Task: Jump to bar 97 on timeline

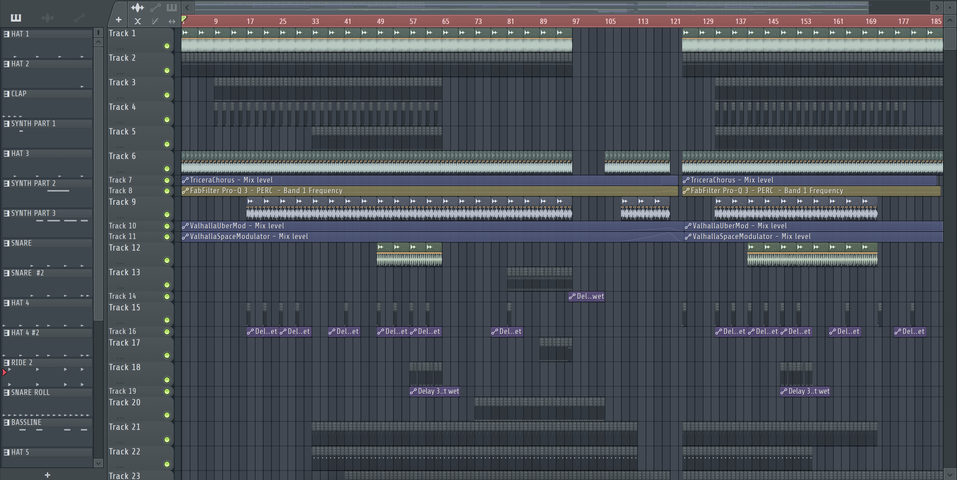Action: click(576, 21)
